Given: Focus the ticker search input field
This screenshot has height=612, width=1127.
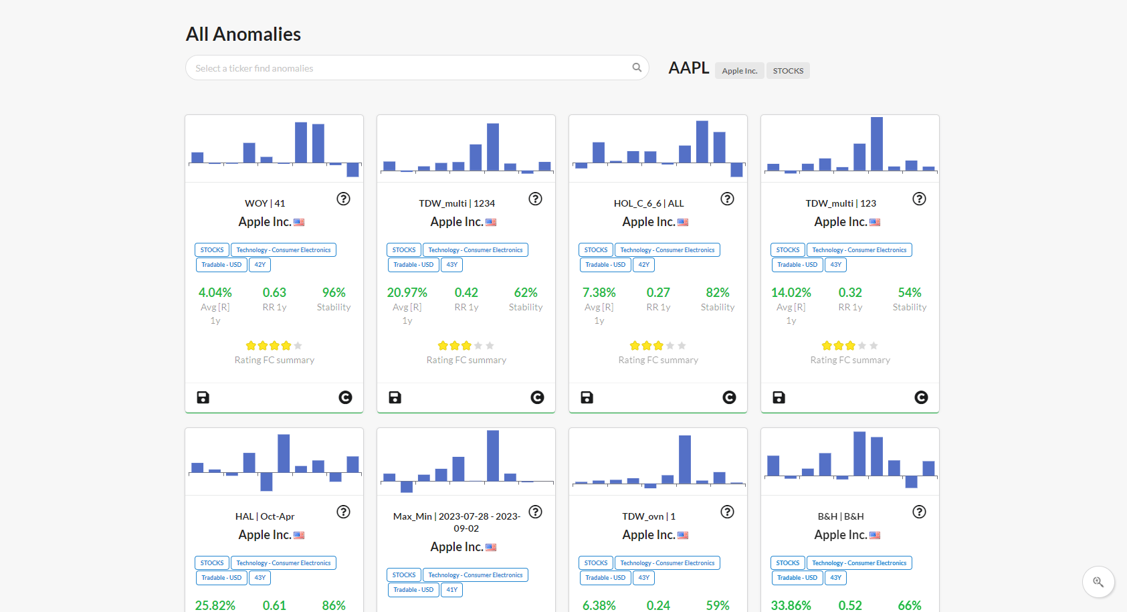Looking at the screenshot, I should (417, 68).
